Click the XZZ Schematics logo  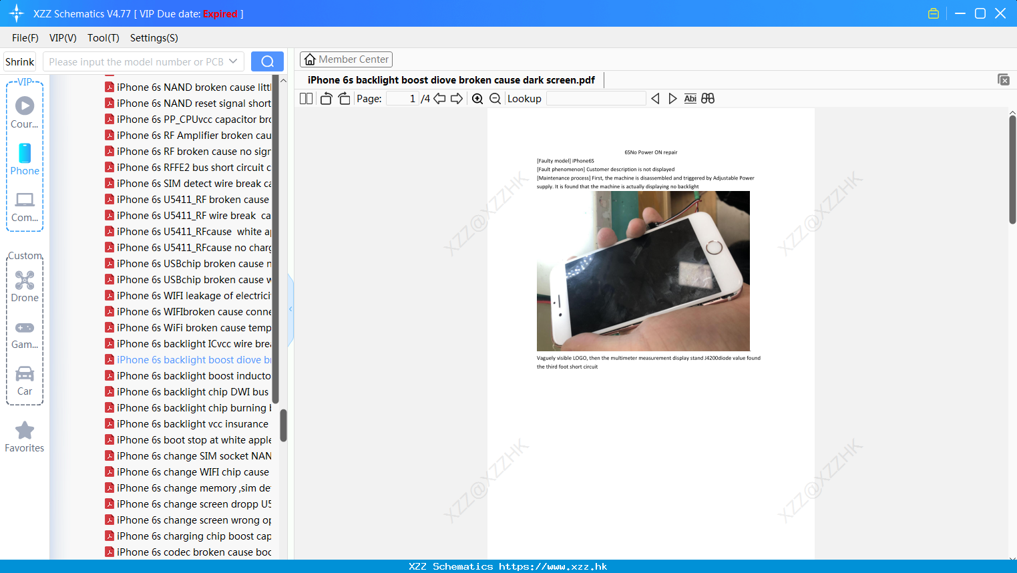coord(17,13)
